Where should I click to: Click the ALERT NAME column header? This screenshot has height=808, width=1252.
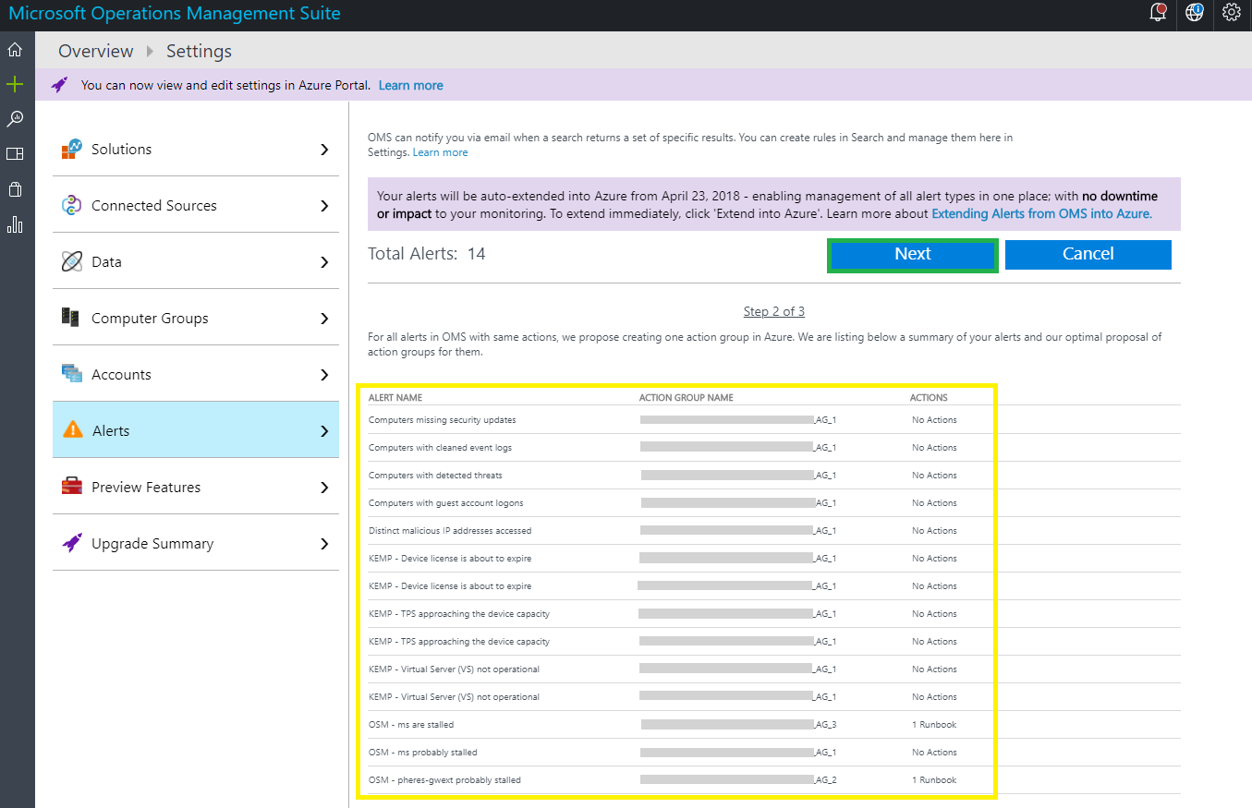click(395, 398)
